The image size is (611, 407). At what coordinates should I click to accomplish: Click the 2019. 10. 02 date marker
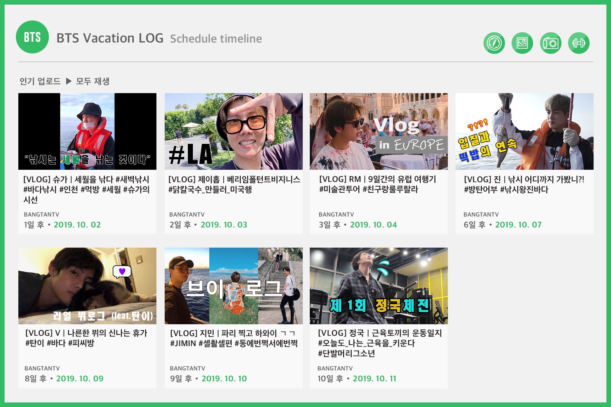click(x=77, y=225)
